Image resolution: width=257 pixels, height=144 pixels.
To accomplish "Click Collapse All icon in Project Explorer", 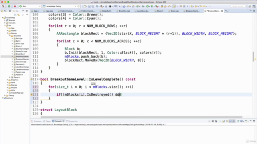I will (x=15, y=15).
